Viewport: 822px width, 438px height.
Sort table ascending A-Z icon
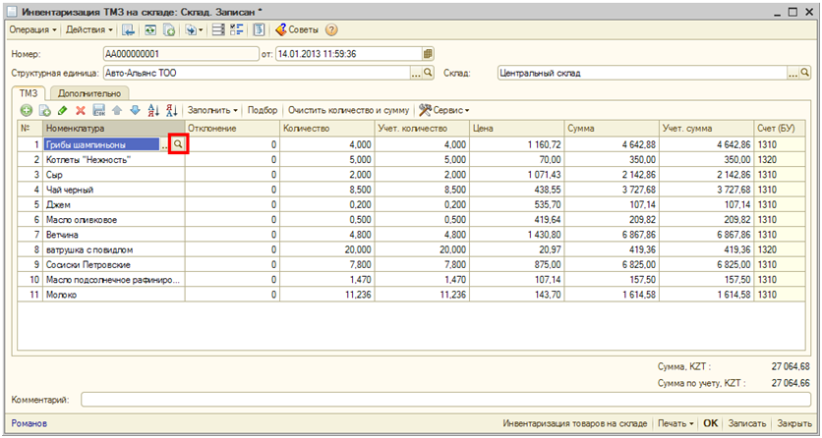(x=153, y=110)
